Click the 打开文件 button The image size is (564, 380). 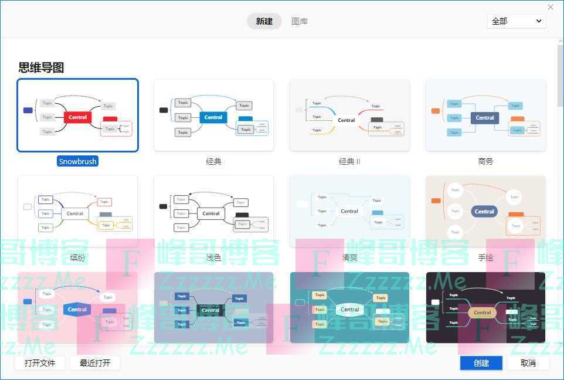40,363
